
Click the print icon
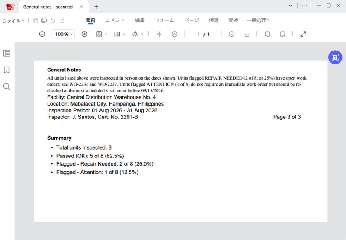44,20
